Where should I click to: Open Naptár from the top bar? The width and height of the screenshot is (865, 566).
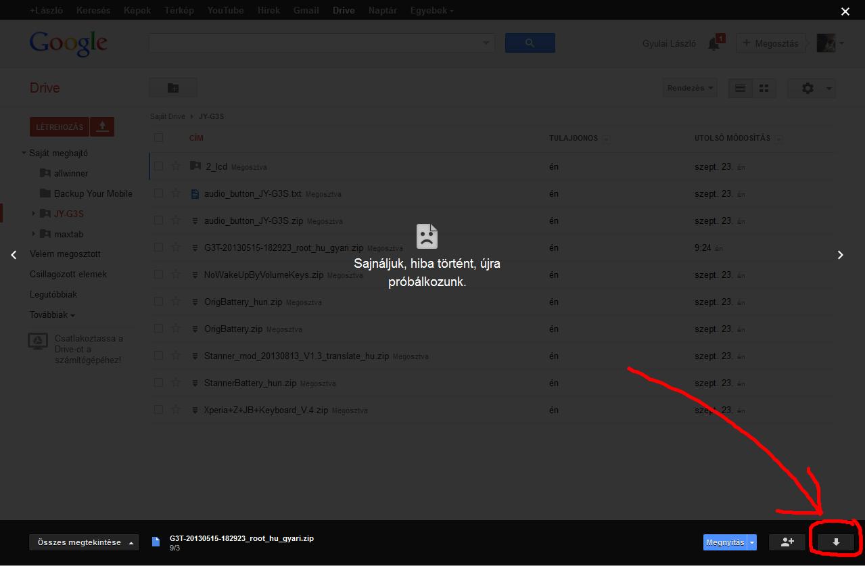click(383, 11)
